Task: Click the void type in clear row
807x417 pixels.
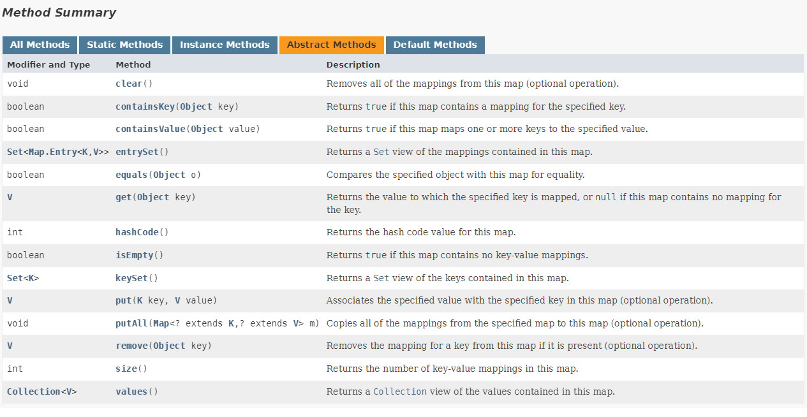Action: (x=18, y=84)
